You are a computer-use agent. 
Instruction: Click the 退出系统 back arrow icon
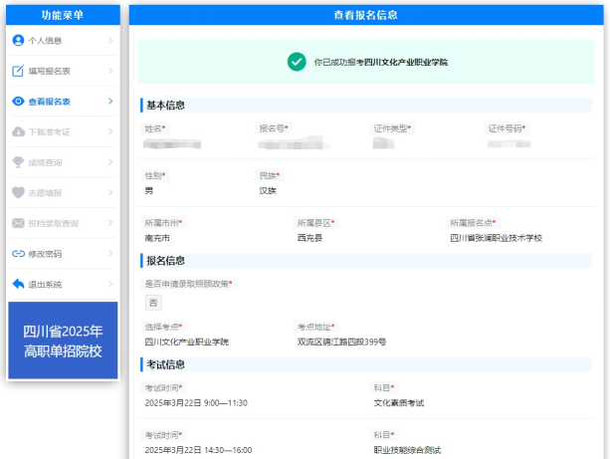[18, 284]
